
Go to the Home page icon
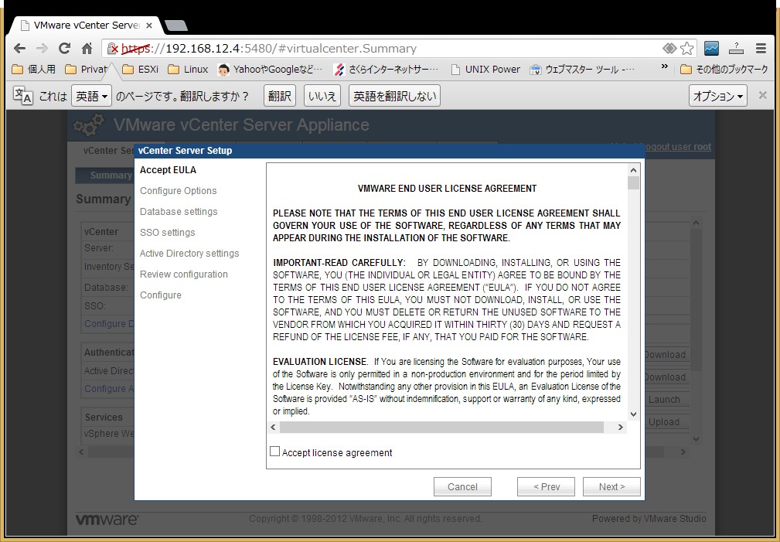pos(87,48)
